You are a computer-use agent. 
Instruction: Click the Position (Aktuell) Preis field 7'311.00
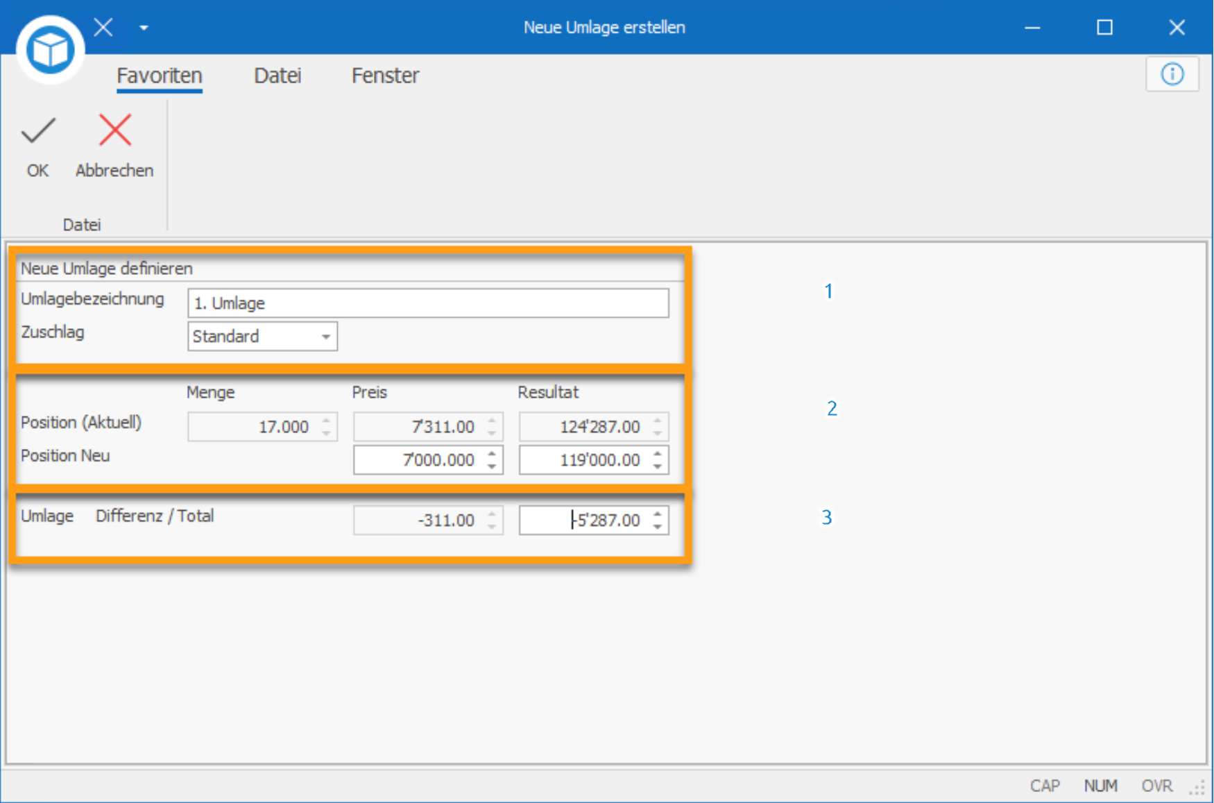[428, 427]
